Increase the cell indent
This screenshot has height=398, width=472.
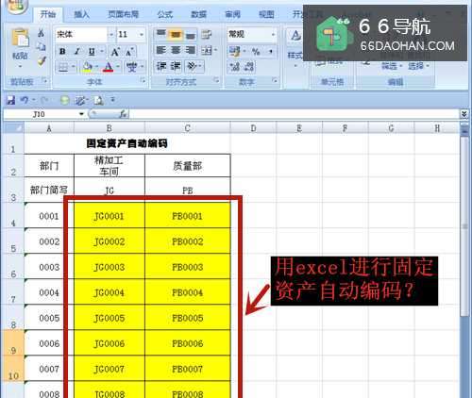176,66
